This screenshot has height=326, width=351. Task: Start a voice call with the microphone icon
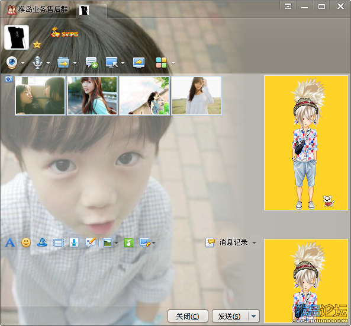point(37,63)
